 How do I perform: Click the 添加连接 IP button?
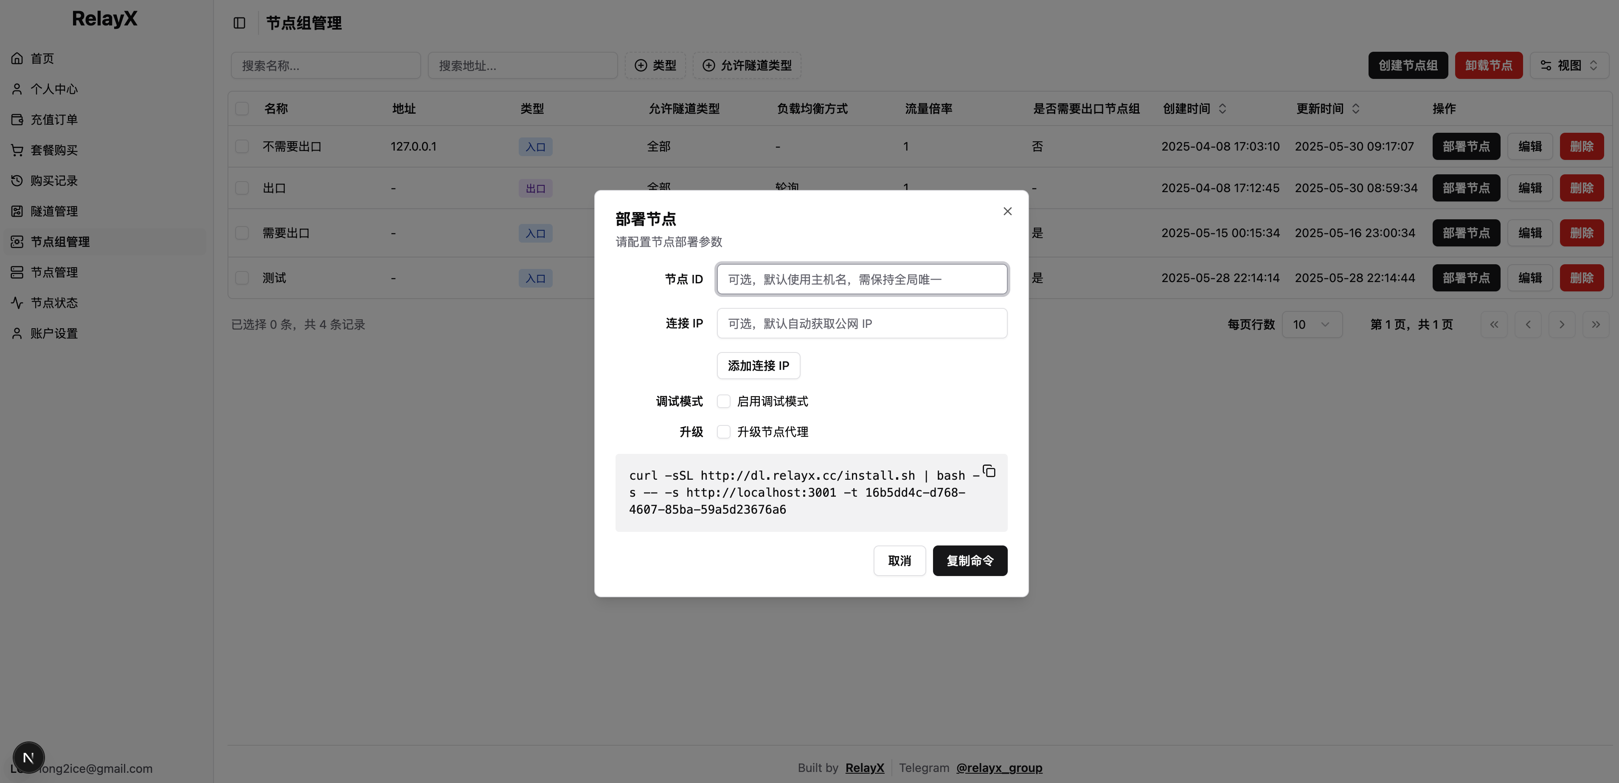click(x=758, y=366)
